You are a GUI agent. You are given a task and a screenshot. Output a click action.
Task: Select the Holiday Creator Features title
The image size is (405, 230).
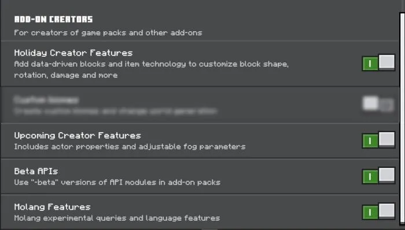tap(73, 53)
